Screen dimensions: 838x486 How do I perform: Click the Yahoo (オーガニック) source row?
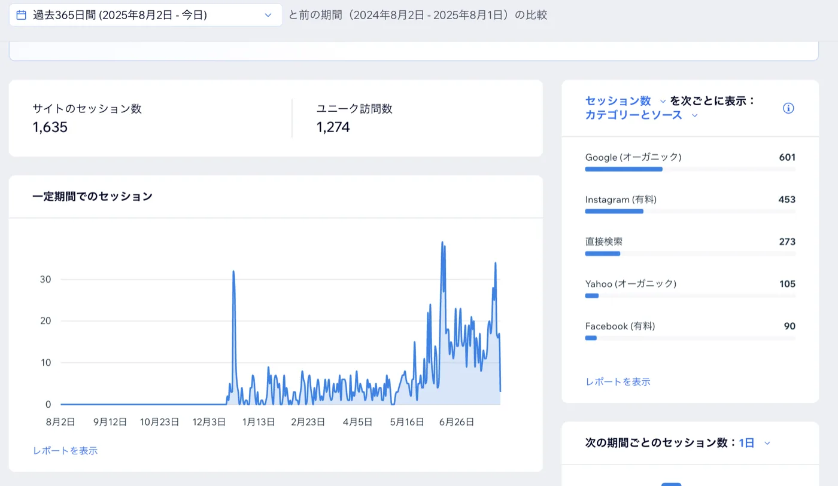690,288
